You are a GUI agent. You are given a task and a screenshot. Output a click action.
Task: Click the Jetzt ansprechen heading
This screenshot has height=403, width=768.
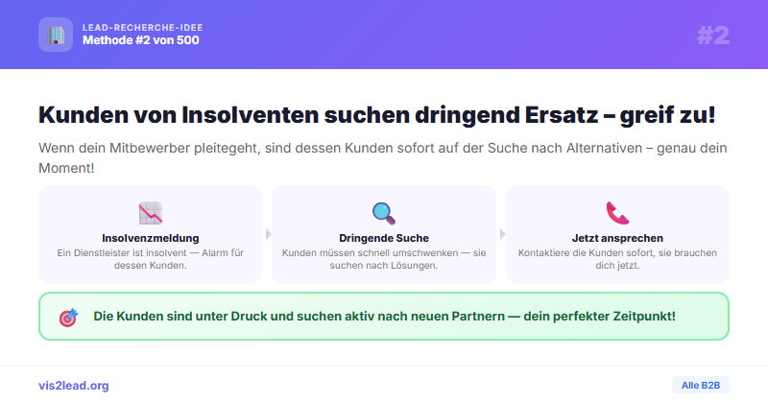pyautogui.click(x=617, y=238)
